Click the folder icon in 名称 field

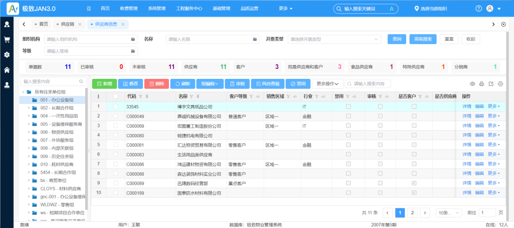coord(255,39)
